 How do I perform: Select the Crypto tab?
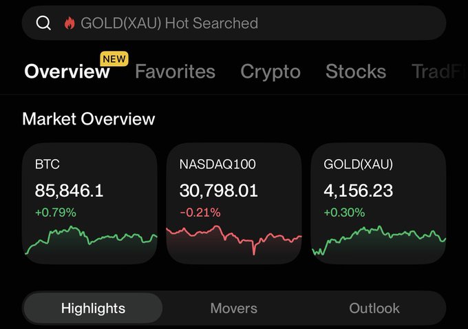click(270, 72)
